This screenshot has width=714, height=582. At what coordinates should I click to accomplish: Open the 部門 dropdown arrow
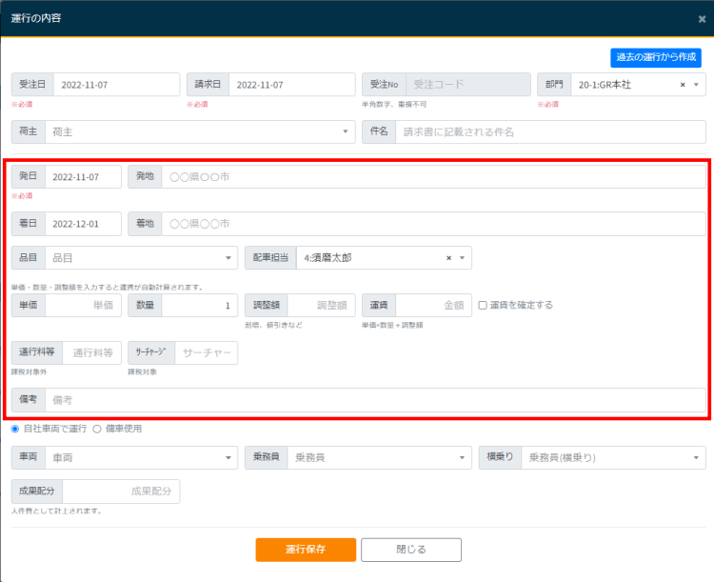pyautogui.click(x=697, y=85)
